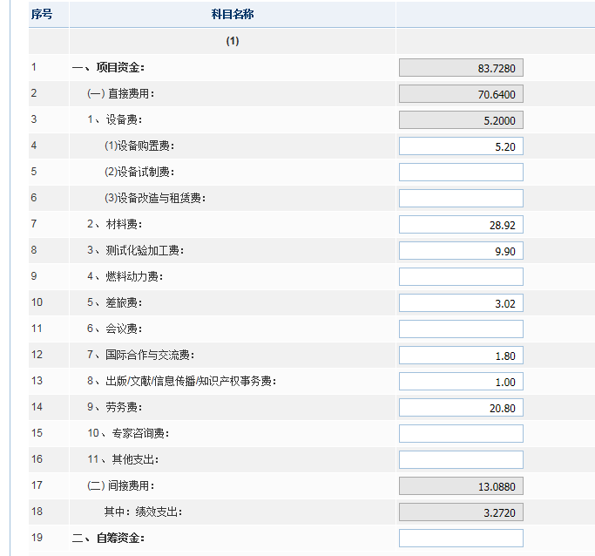Click the 直接费用 total field 70.6400

[x=461, y=94]
